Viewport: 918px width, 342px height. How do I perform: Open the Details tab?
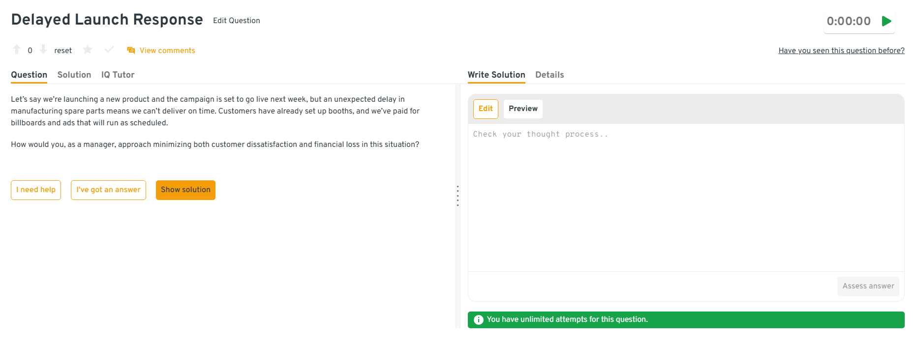click(550, 75)
